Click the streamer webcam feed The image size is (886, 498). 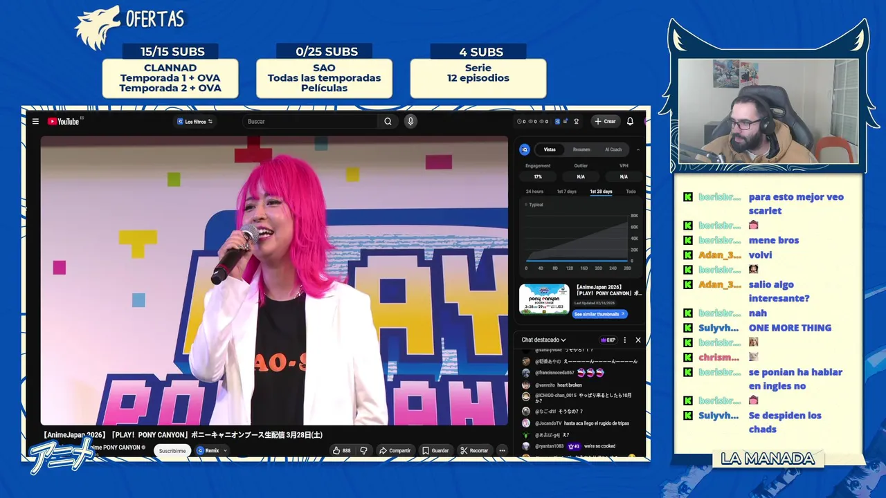click(x=768, y=111)
